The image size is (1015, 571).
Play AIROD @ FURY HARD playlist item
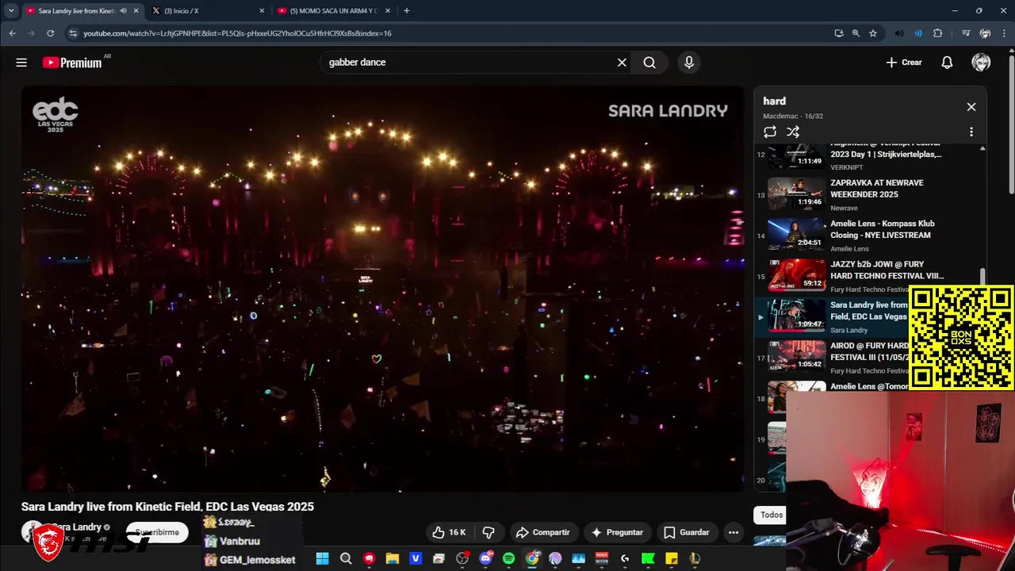pyautogui.click(x=833, y=357)
